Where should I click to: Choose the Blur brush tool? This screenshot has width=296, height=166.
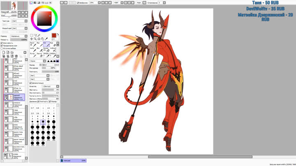point(39,50)
